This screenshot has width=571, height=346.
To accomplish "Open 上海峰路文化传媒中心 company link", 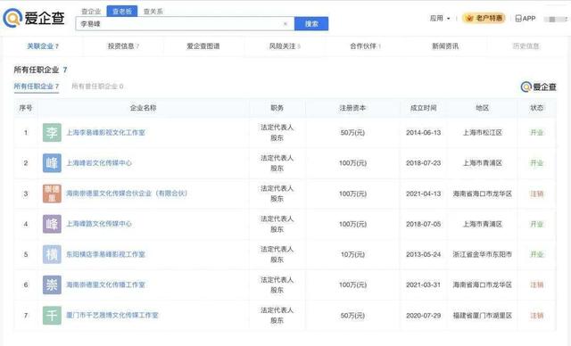I will point(99,224).
